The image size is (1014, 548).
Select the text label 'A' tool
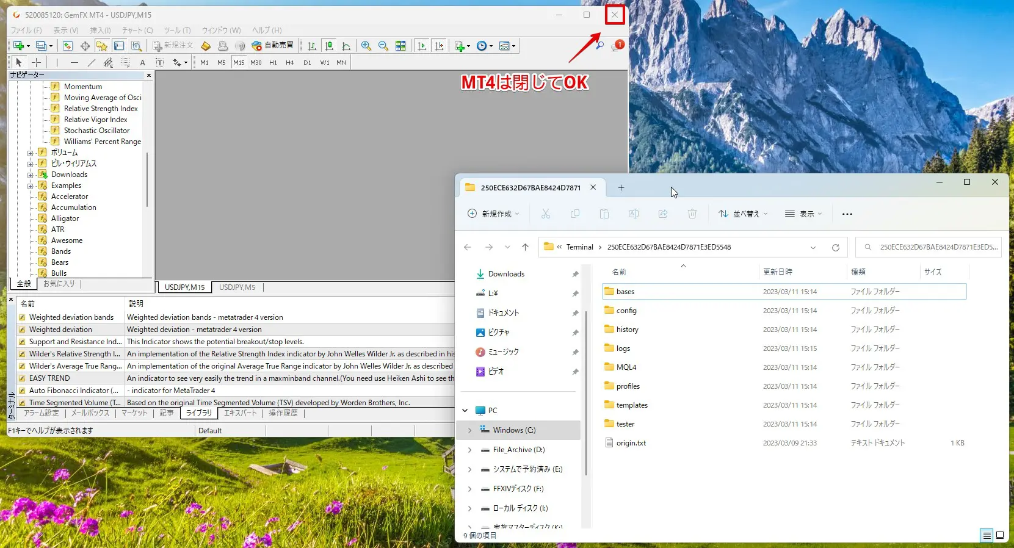(142, 62)
